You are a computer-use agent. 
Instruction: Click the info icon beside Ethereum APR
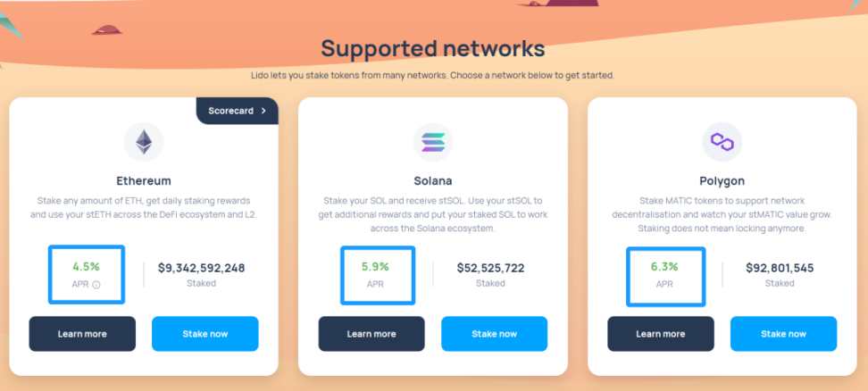tap(96, 285)
